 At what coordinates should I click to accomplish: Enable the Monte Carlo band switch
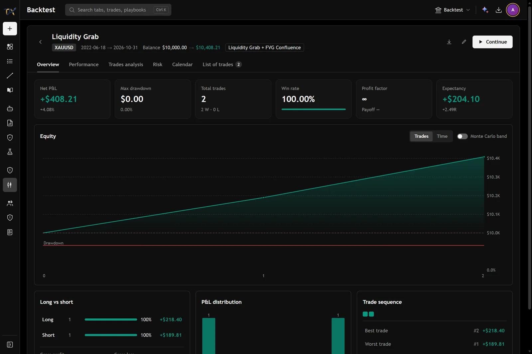point(462,136)
